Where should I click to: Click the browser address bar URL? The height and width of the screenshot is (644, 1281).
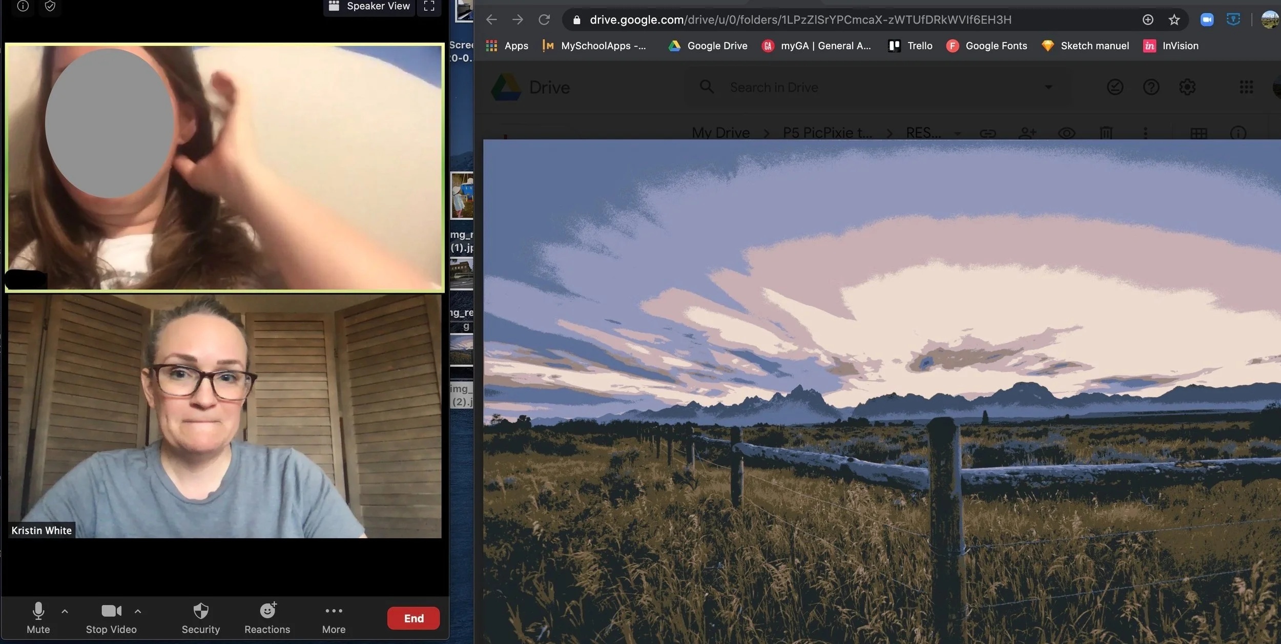tap(800, 19)
